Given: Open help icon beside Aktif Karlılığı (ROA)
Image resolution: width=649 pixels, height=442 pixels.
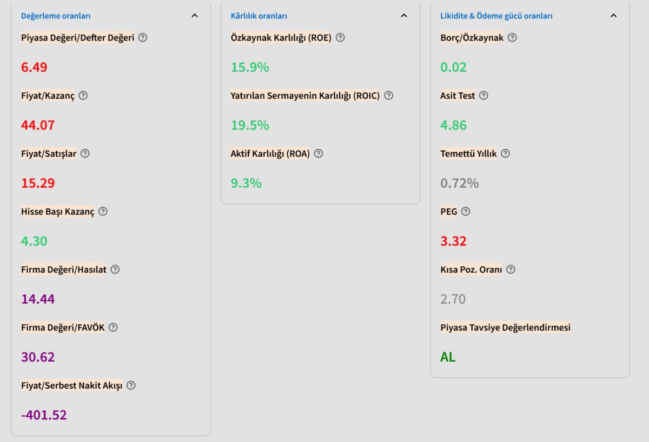Looking at the screenshot, I should click(319, 153).
